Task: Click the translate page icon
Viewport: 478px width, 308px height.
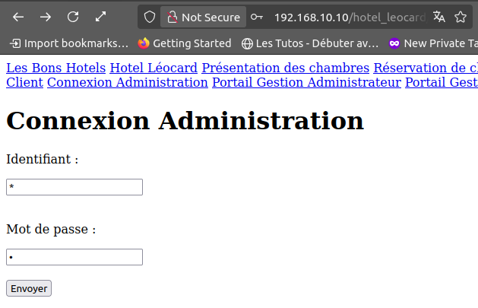Action: [438, 17]
